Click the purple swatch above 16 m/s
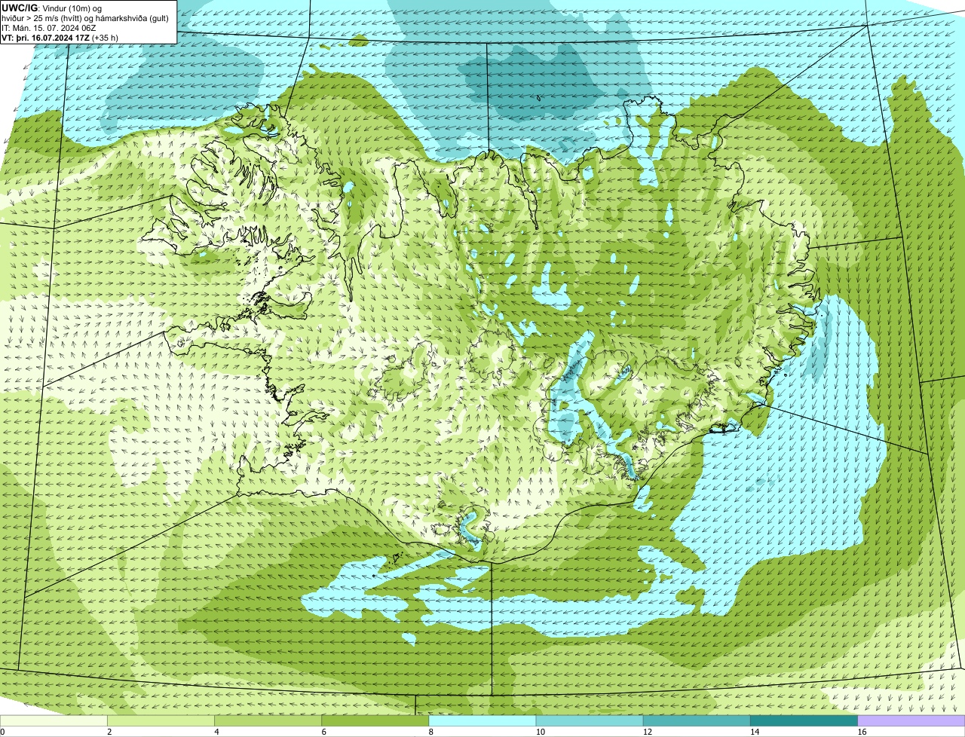965x737 pixels. coord(911,720)
